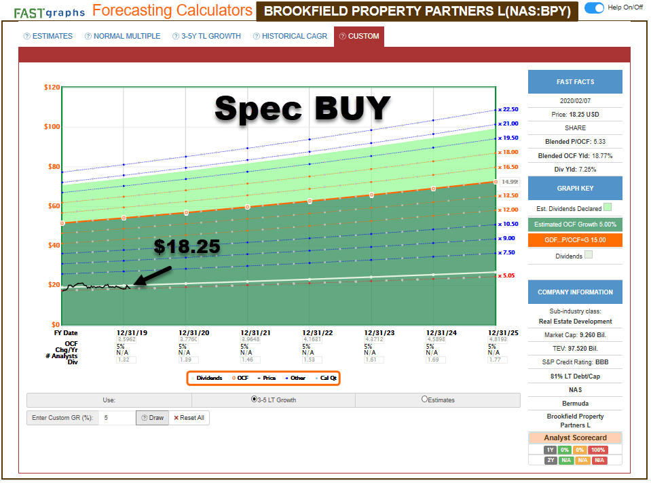The image size is (651, 483).
Task: Select the 3-5 LT Growth radio button
Action: pos(253,399)
